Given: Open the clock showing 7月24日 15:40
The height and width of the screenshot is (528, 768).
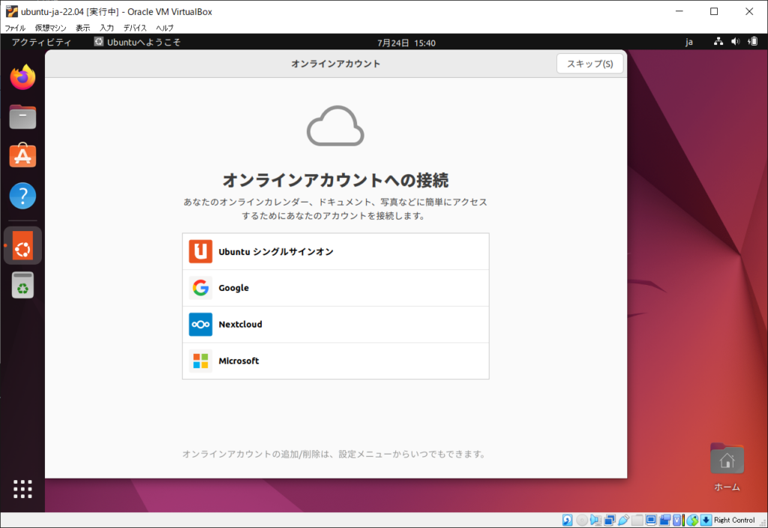Looking at the screenshot, I should click(406, 43).
